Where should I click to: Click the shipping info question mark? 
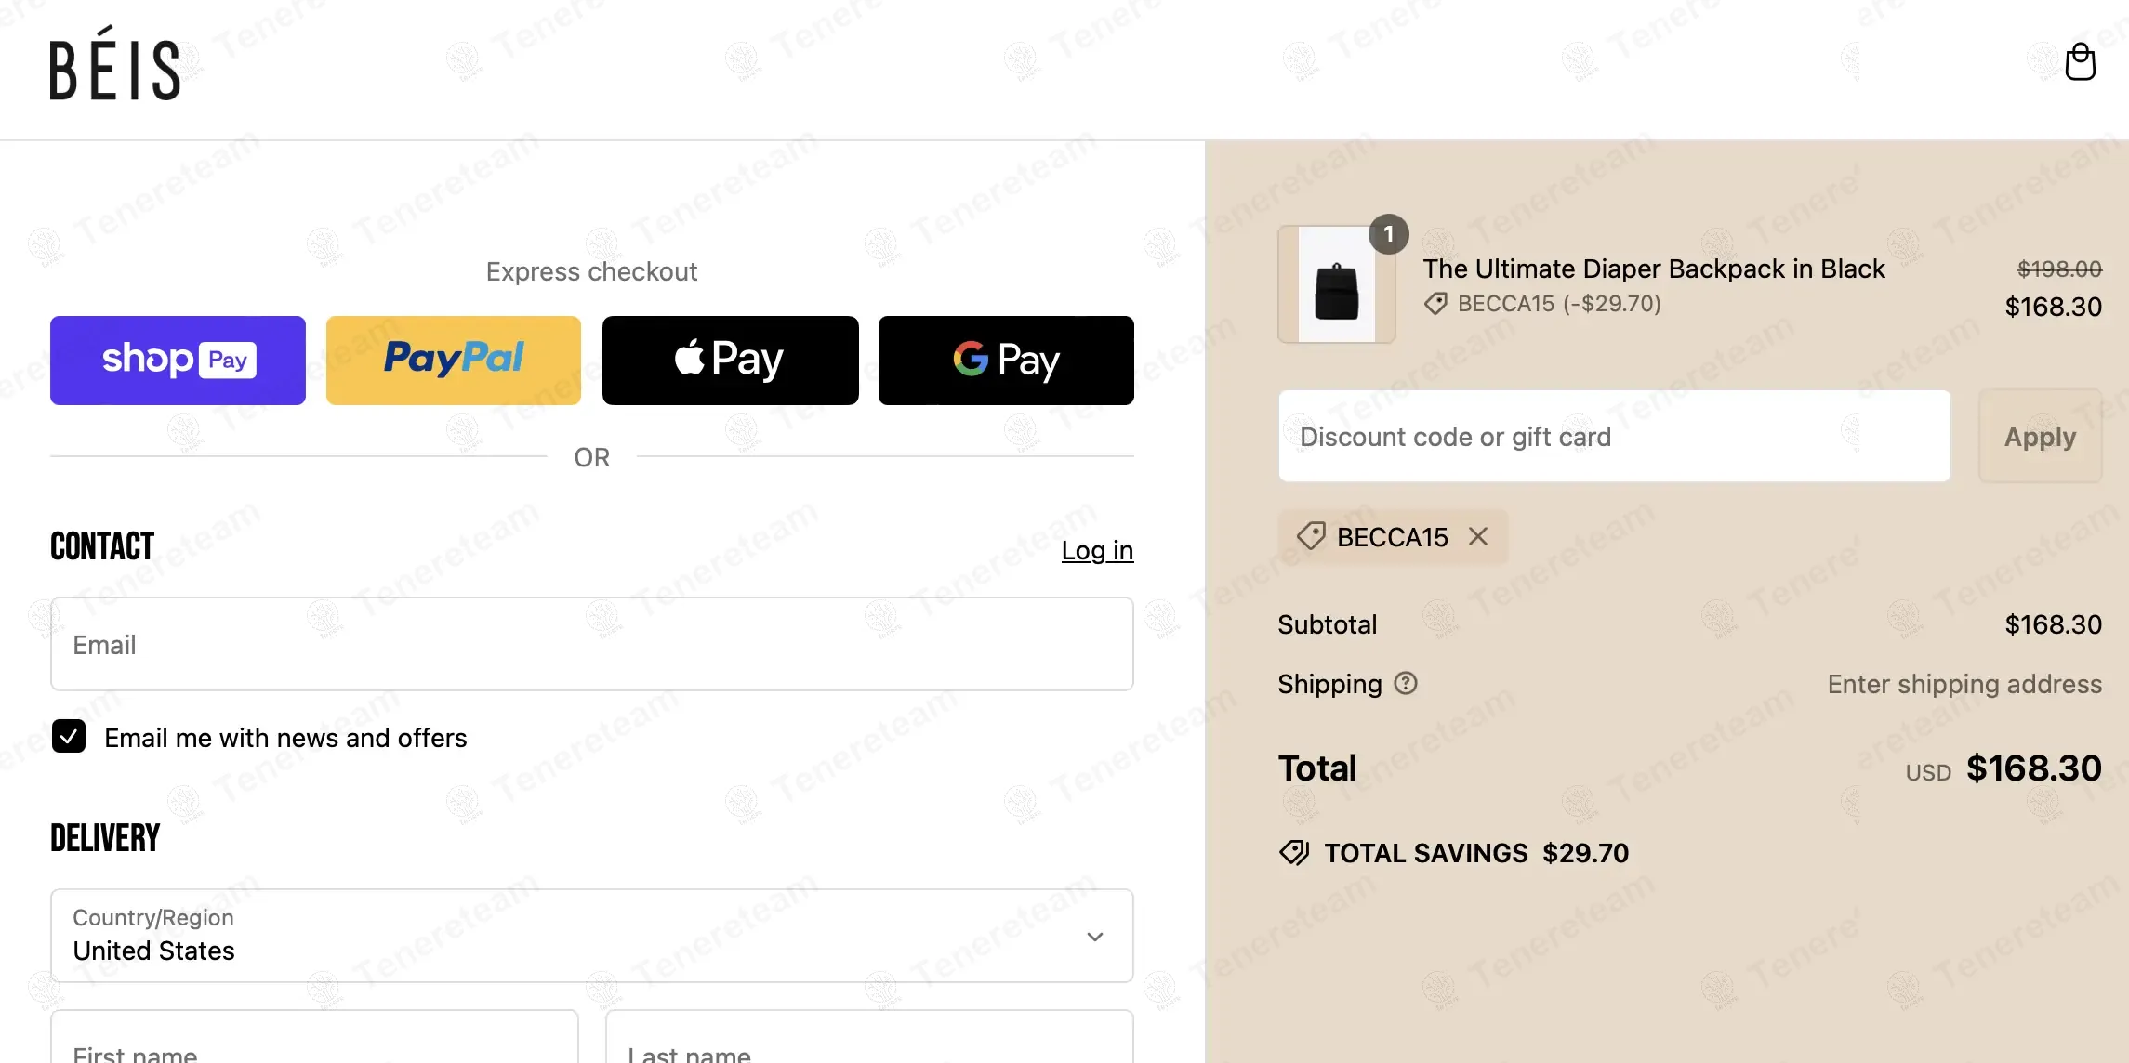coord(1406,684)
